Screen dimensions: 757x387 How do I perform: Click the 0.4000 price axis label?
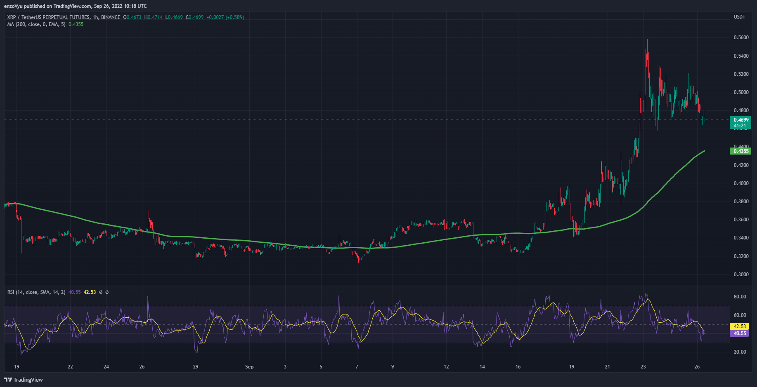741,183
